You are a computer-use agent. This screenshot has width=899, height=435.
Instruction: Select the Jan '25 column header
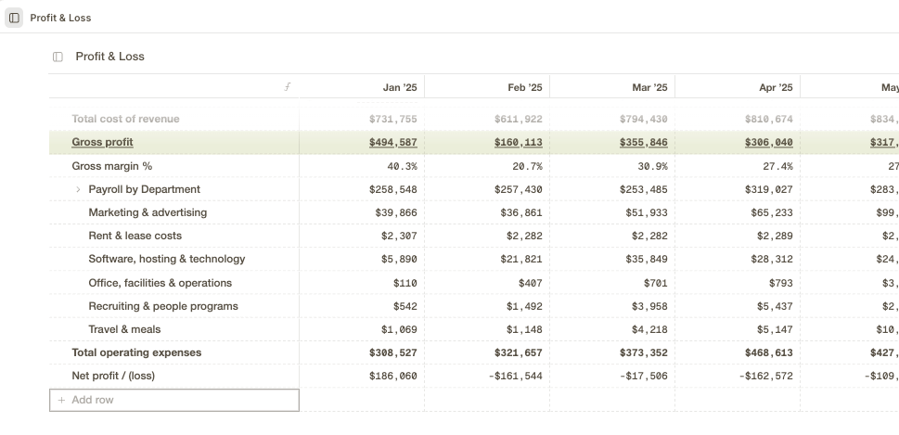(400, 88)
